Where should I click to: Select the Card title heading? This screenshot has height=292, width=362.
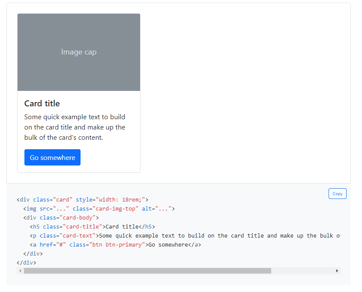click(42, 103)
